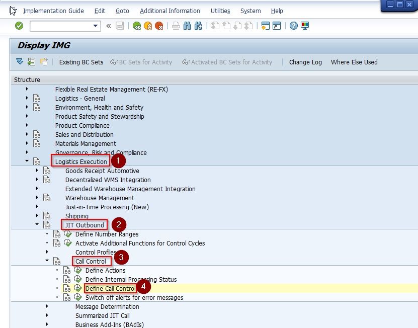Click the Expand All blue triangle icon

pyautogui.click(x=20, y=62)
